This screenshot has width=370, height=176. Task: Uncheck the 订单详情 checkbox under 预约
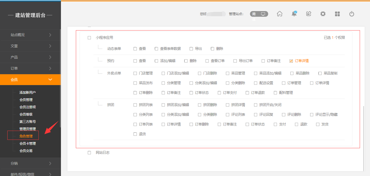coord(291,61)
